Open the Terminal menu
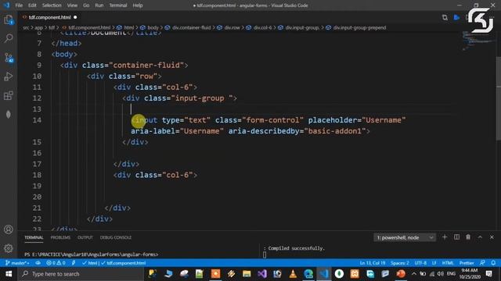Image resolution: width=501 pixels, height=281 pixels. click(118, 5)
